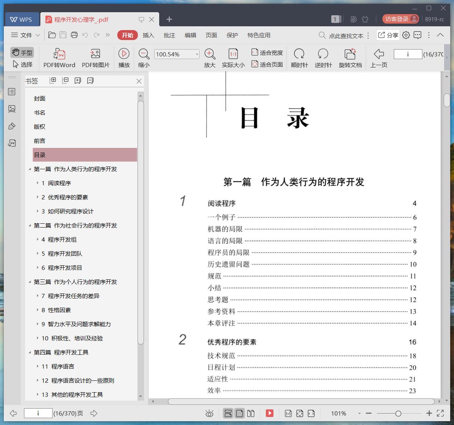Collapse the 第一篇 bookmark section
Image resolution: width=454 pixels, height=425 pixels.
point(30,169)
